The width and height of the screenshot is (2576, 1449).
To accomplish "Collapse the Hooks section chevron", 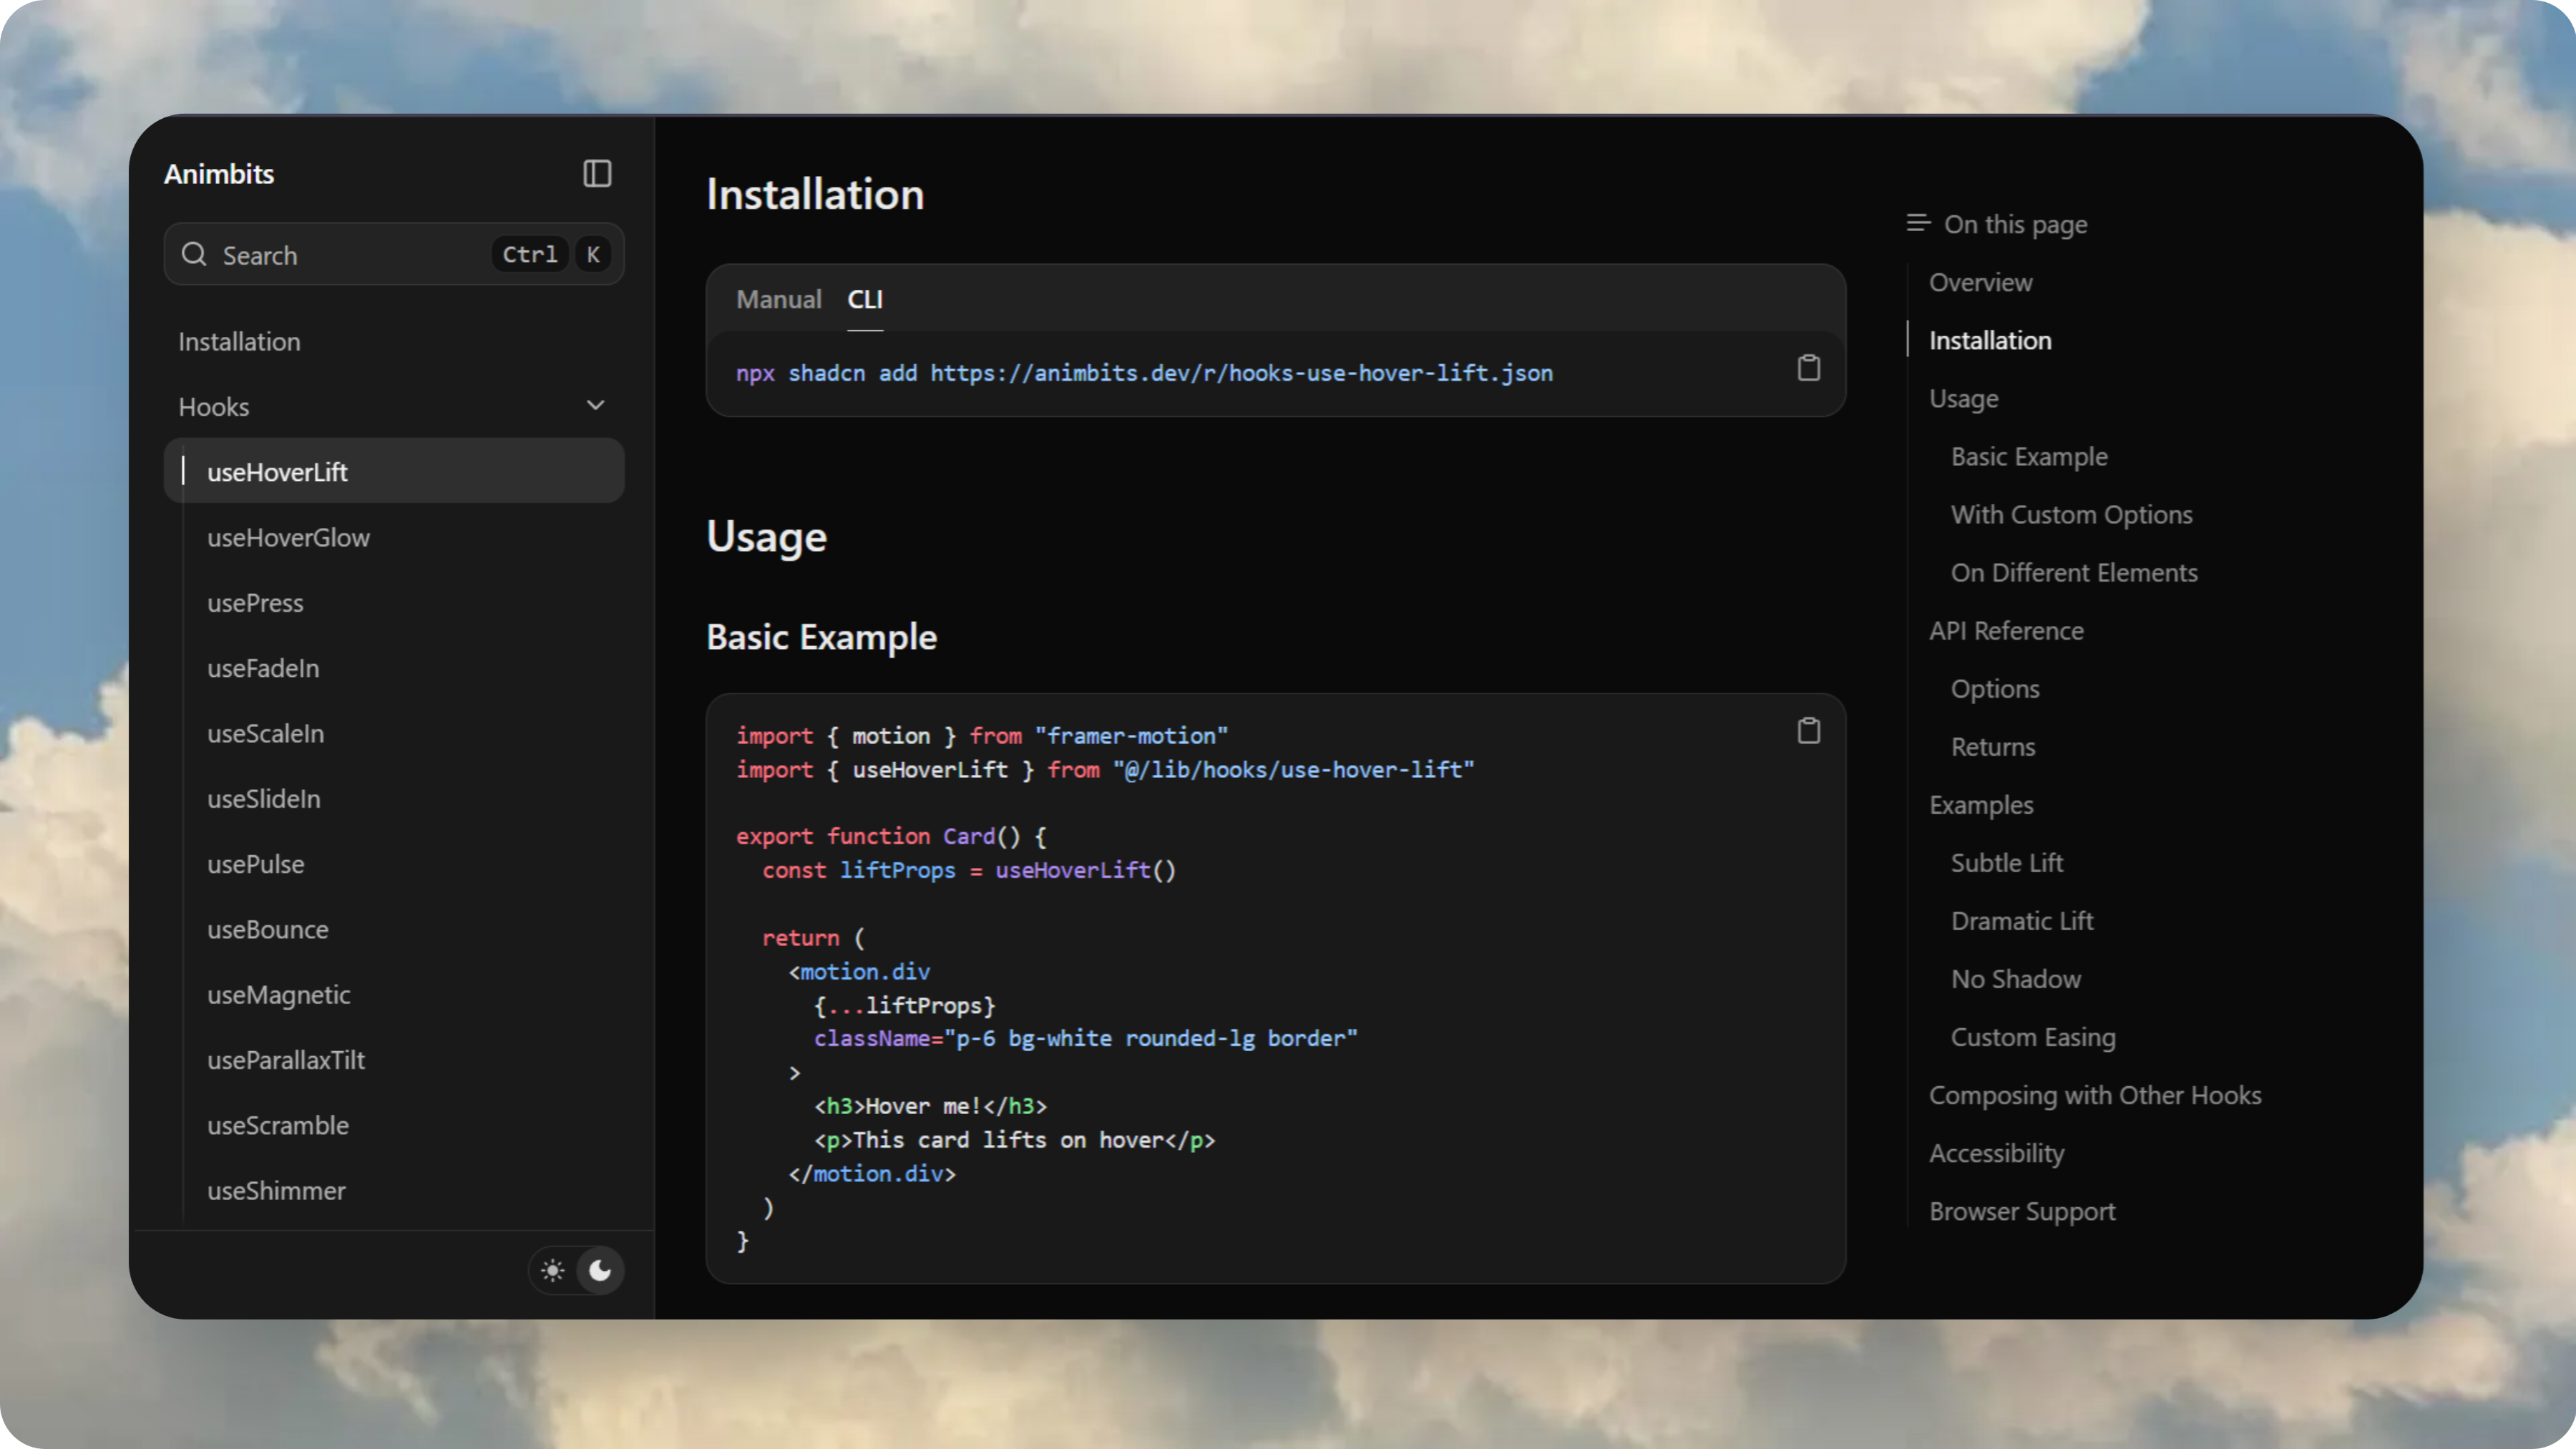I will (x=595, y=405).
